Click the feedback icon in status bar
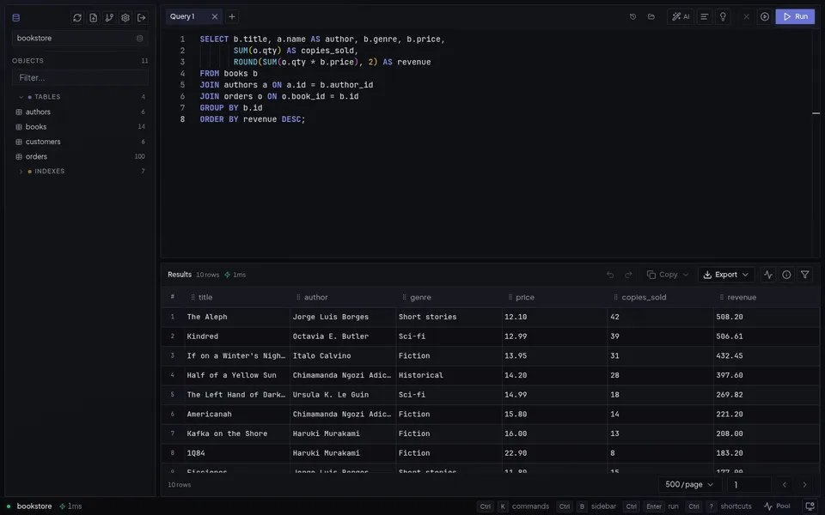Screen dimensions: 825x515 click(810, 506)
